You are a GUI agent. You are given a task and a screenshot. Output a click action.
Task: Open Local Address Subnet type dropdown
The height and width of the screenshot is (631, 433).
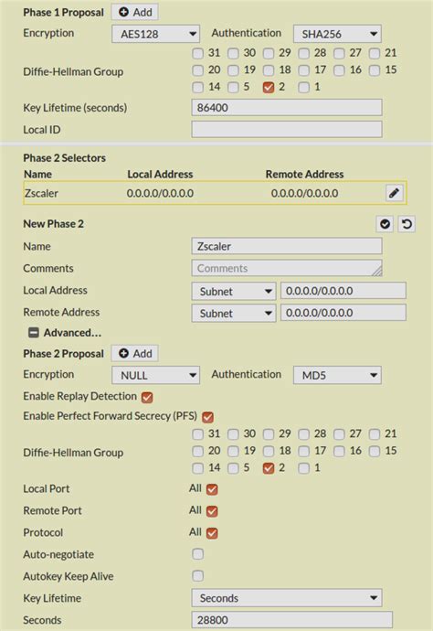click(x=234, y=291)
